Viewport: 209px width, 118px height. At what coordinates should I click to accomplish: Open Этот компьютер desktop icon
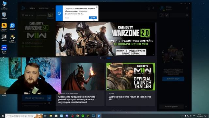pyautogui.click(x=4, y=5)
